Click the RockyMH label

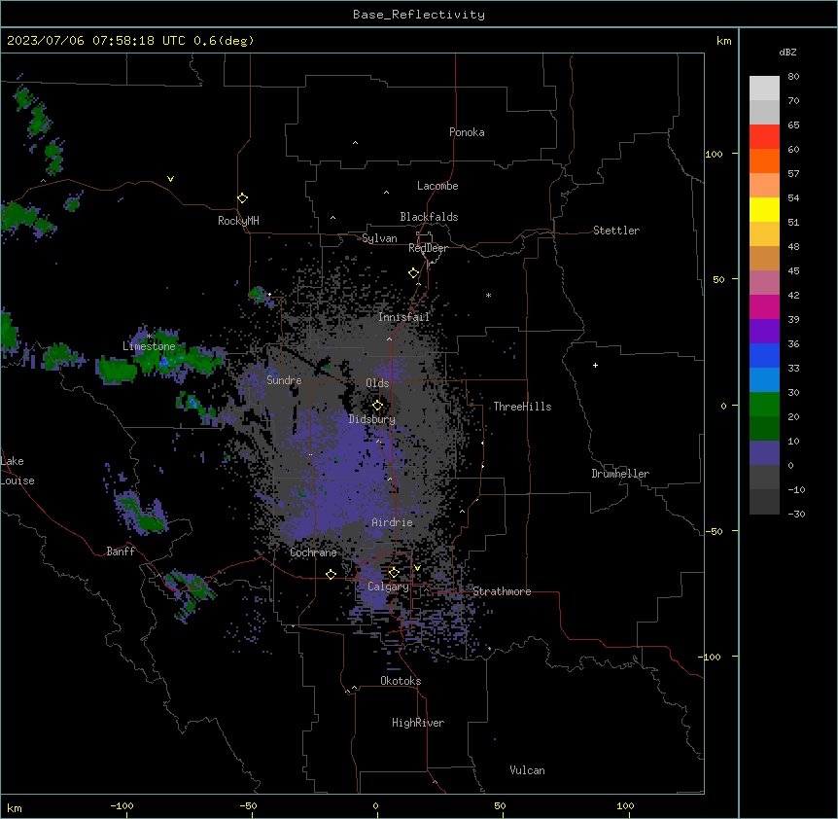[x=238, y=221]
